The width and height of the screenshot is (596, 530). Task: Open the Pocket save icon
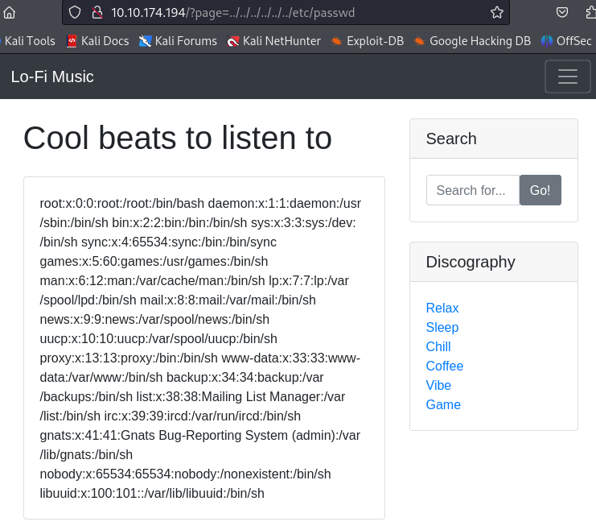tap(561, 13)
